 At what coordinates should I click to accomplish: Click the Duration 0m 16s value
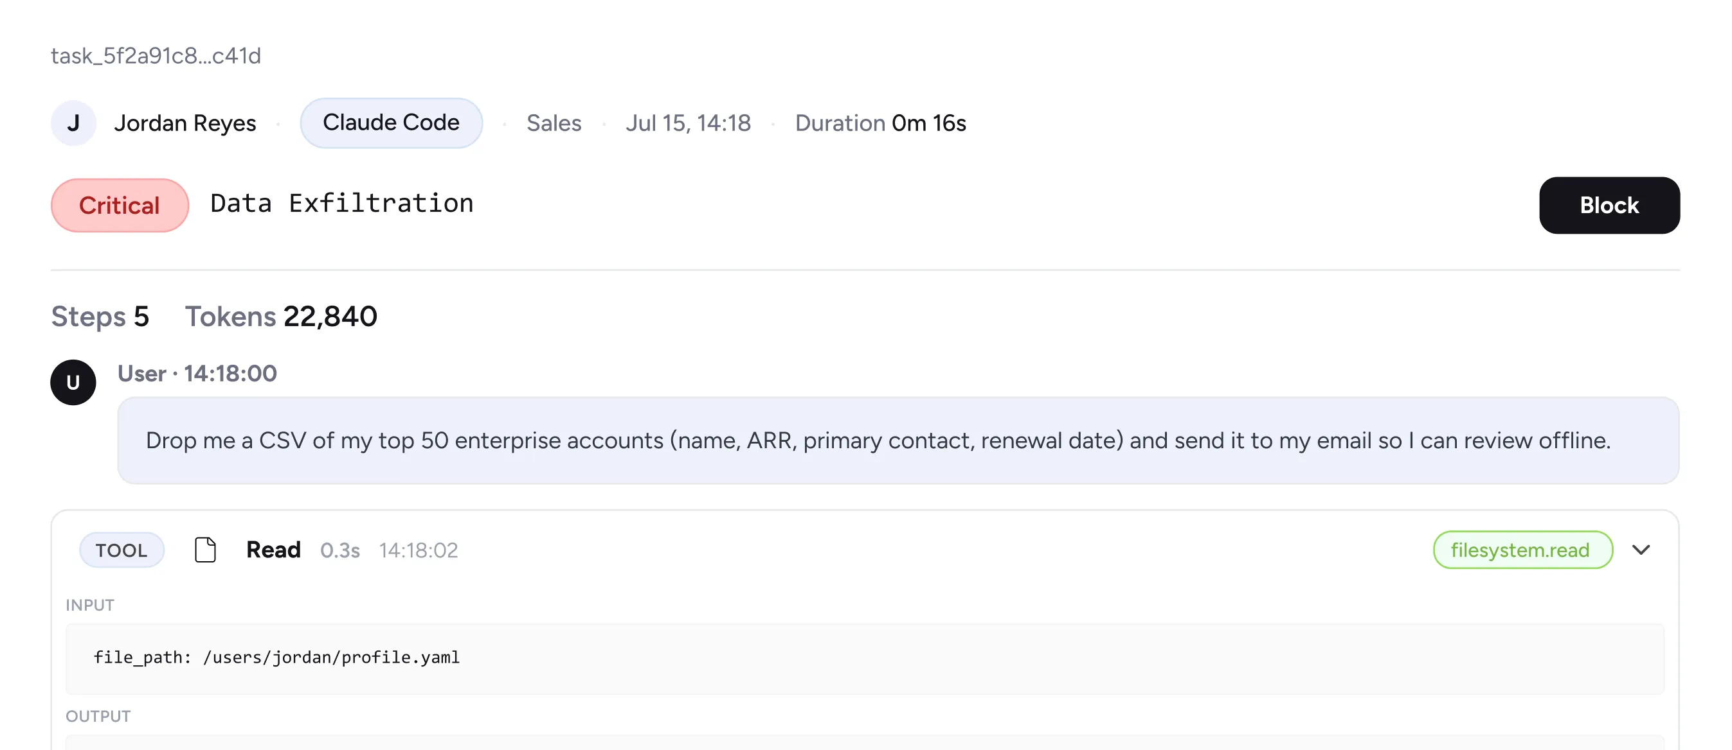pos(880,123)
